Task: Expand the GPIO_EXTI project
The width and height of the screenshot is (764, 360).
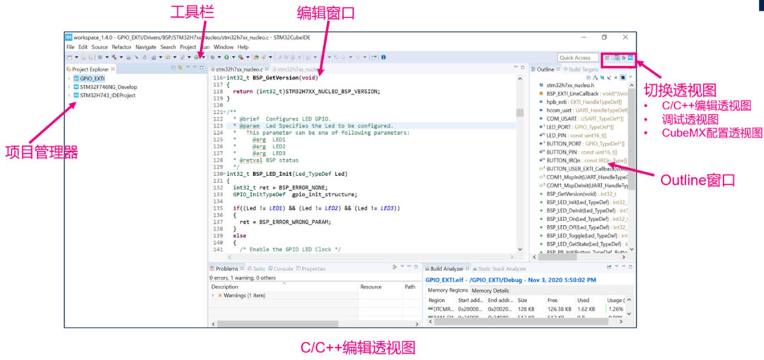Action: [69, 78]
